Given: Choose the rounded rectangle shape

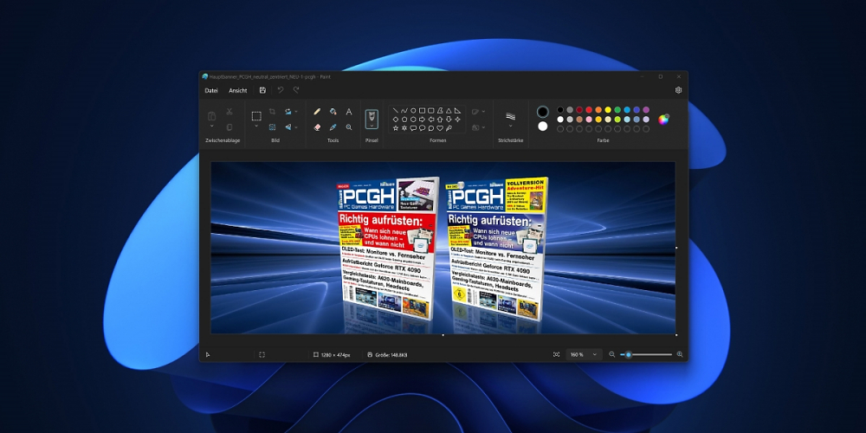Looking at the screenshot, I should (x=430, y=111).
